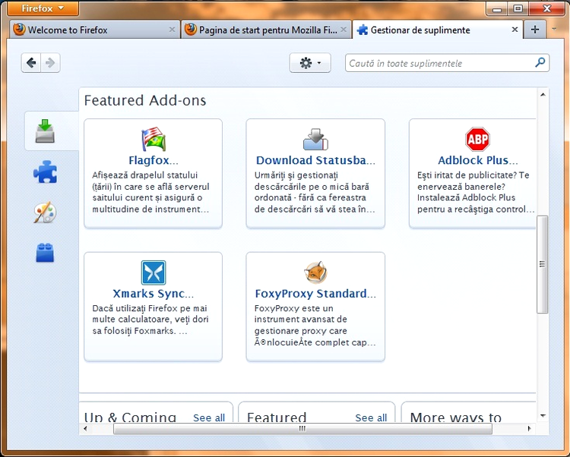Image resolution: width=570 pixels, height=457 pixels.
Task: Minimize the Firefox window
Action: [x=497, y=9]
